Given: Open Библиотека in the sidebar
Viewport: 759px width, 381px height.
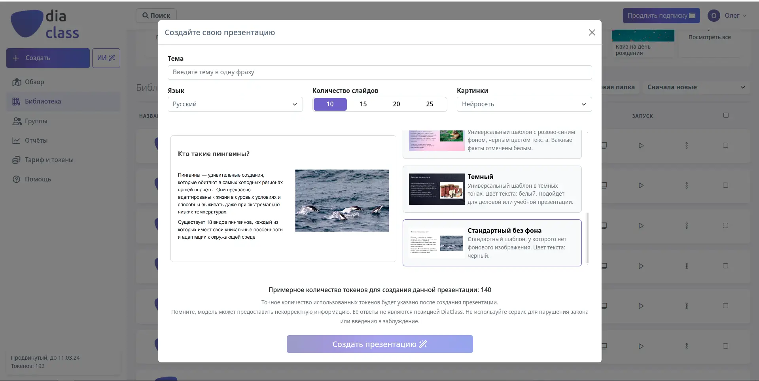Looking at the screenshot, I should pyautogui.click(x=63, y=102).
